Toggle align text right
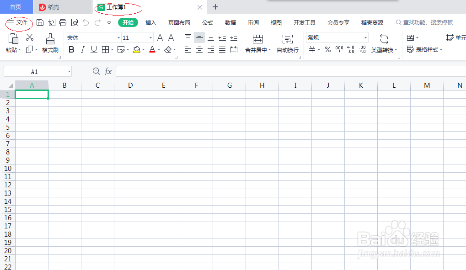This screenshot has width=466, height=270. click(211, 50)
